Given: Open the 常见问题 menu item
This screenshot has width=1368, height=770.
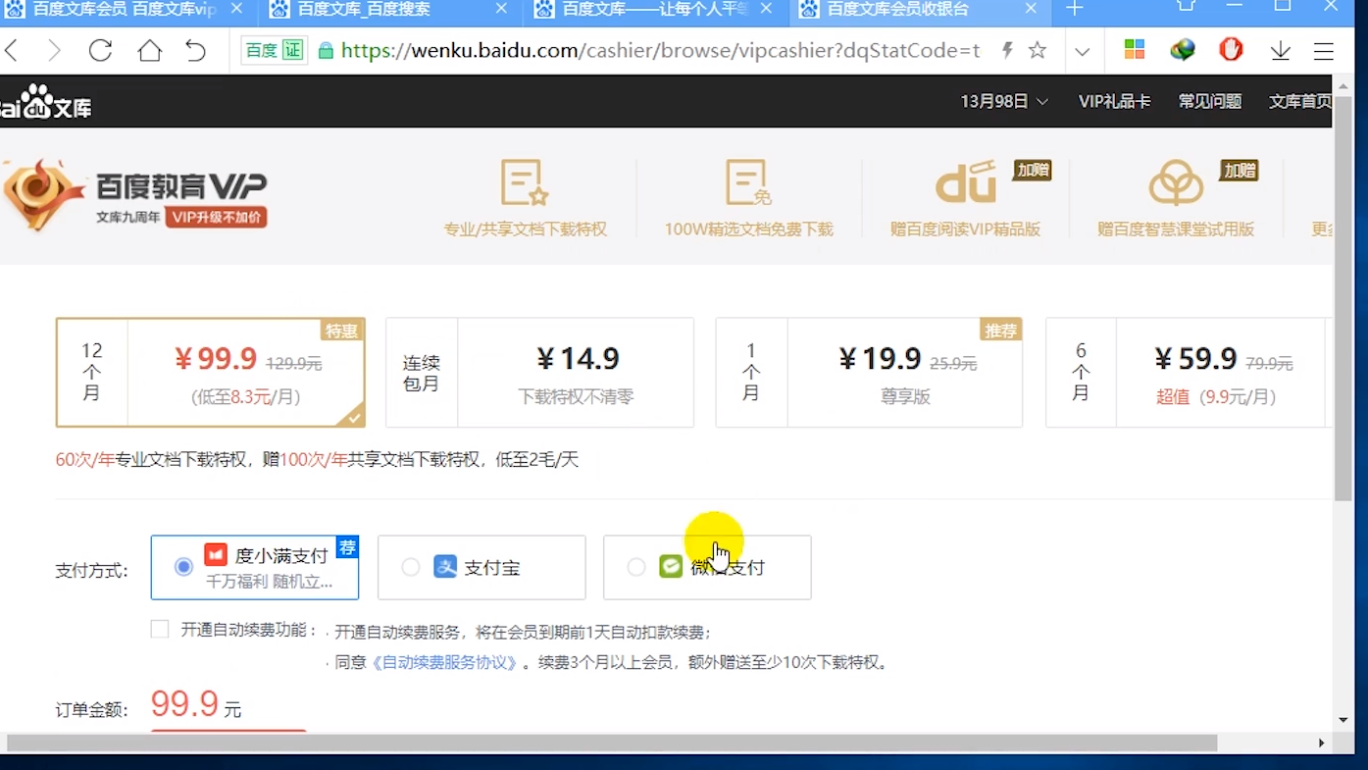Looking at the screenshot, I should coord(1210,101).
